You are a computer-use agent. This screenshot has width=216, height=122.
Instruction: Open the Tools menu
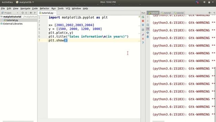pos(60,8)
